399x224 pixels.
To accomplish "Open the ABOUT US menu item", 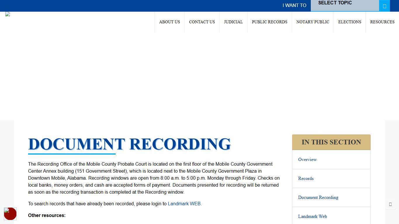I will click(x=169, y=22).
